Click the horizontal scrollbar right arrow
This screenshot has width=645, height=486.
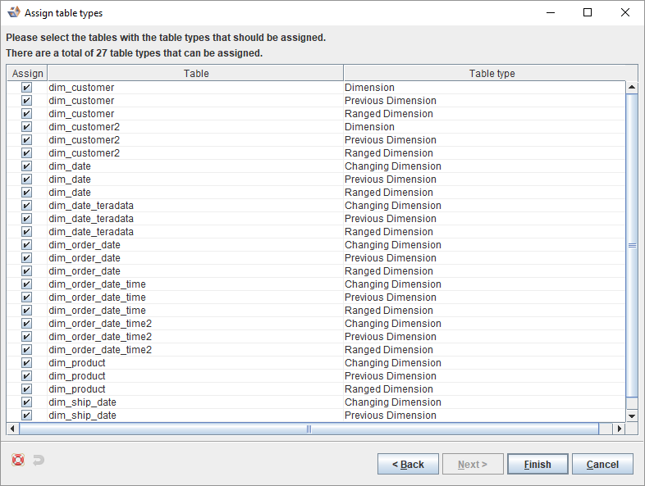pyautogui.click(x=619, y=429)
